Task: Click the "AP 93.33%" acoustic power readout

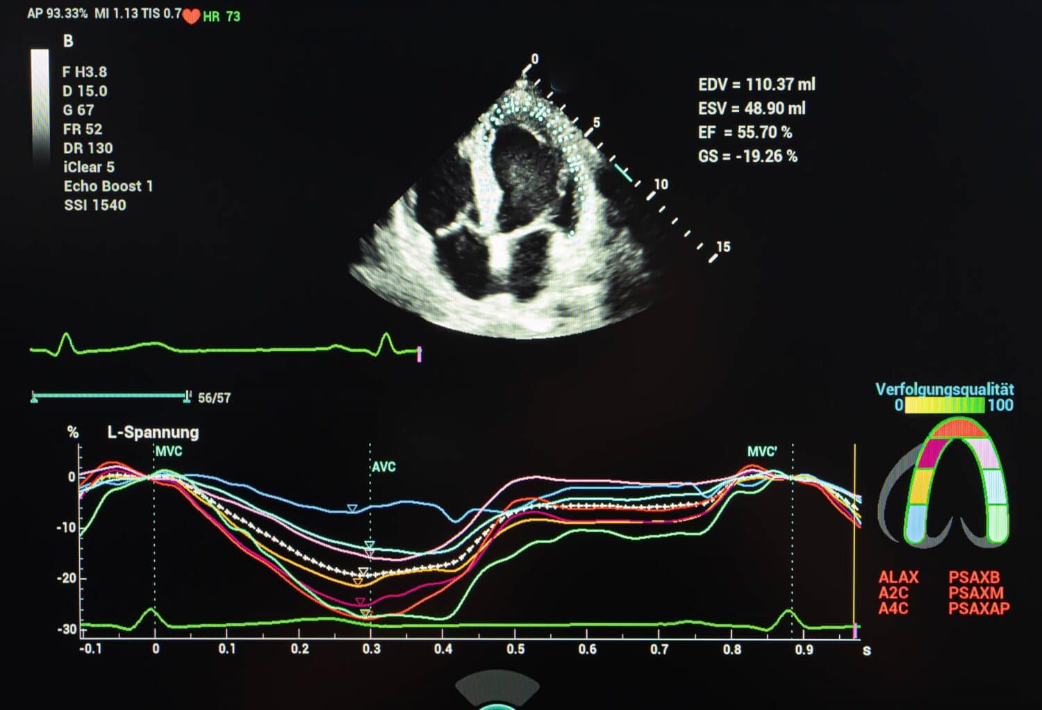Action: [58, 13]
